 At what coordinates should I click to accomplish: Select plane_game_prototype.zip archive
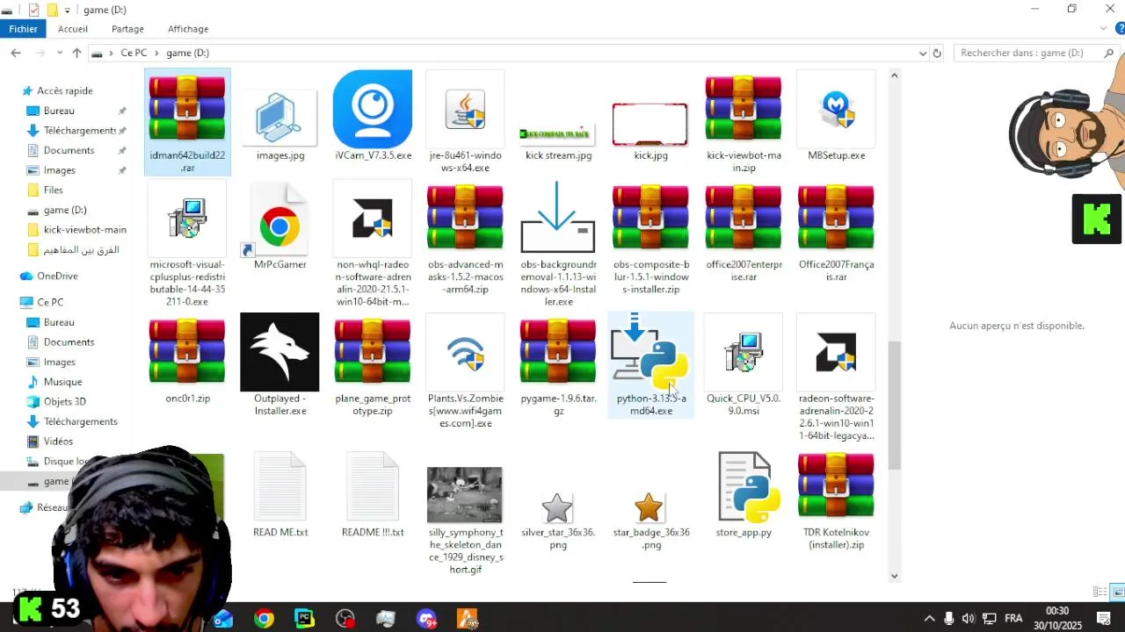(x=373, y=365)
